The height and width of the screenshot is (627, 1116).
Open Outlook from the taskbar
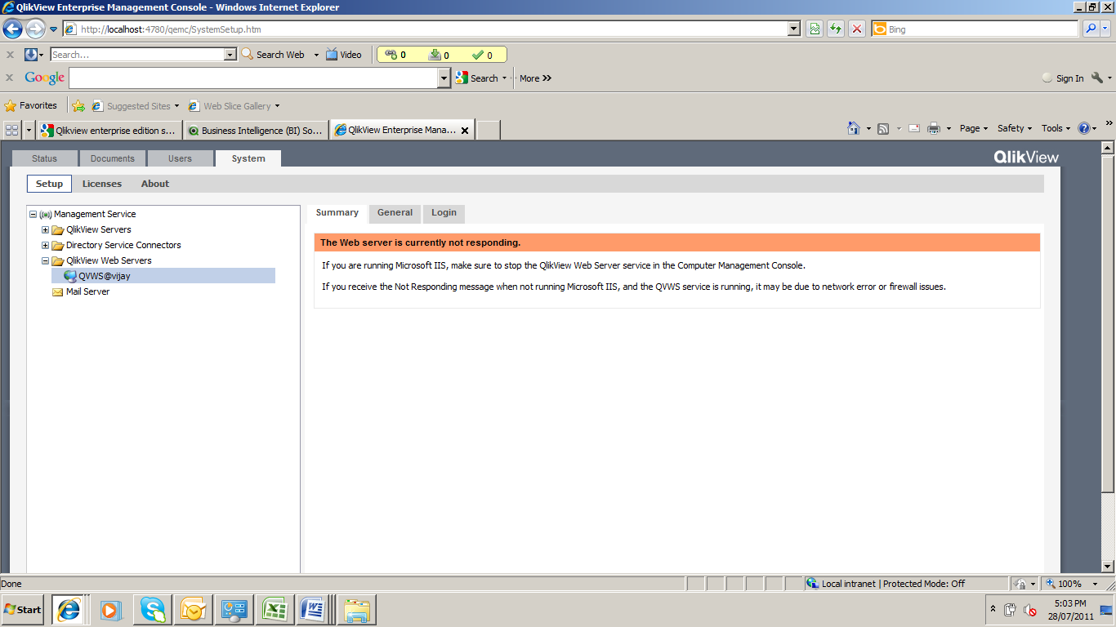tap(194, 610)
